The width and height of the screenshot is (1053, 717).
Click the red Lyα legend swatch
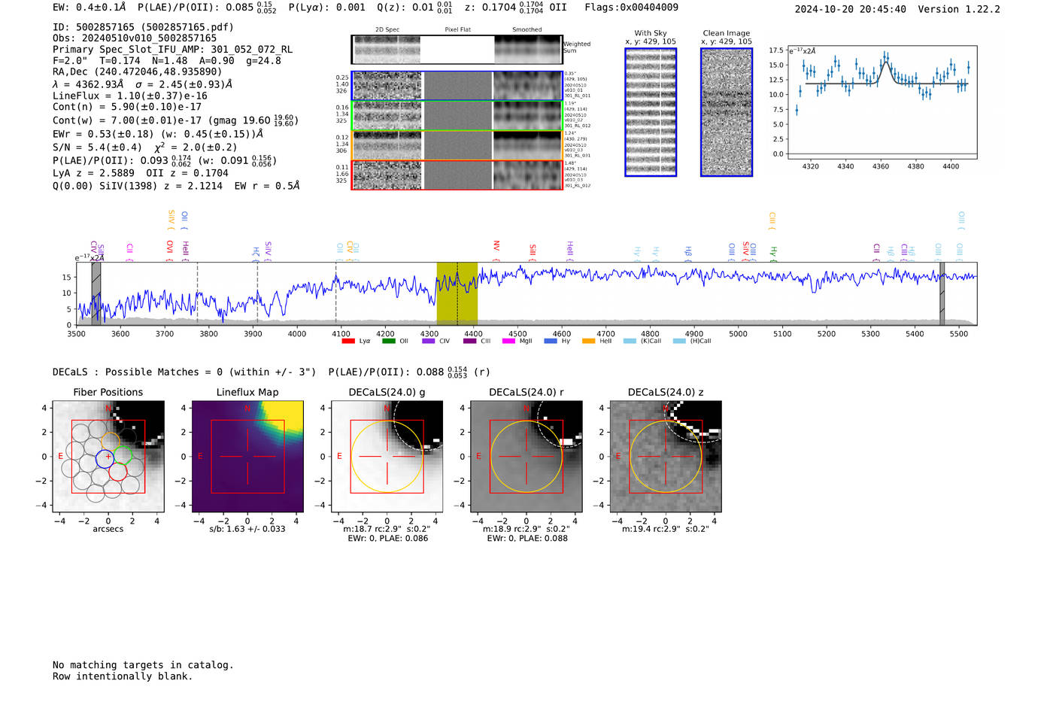click(348, 341)
